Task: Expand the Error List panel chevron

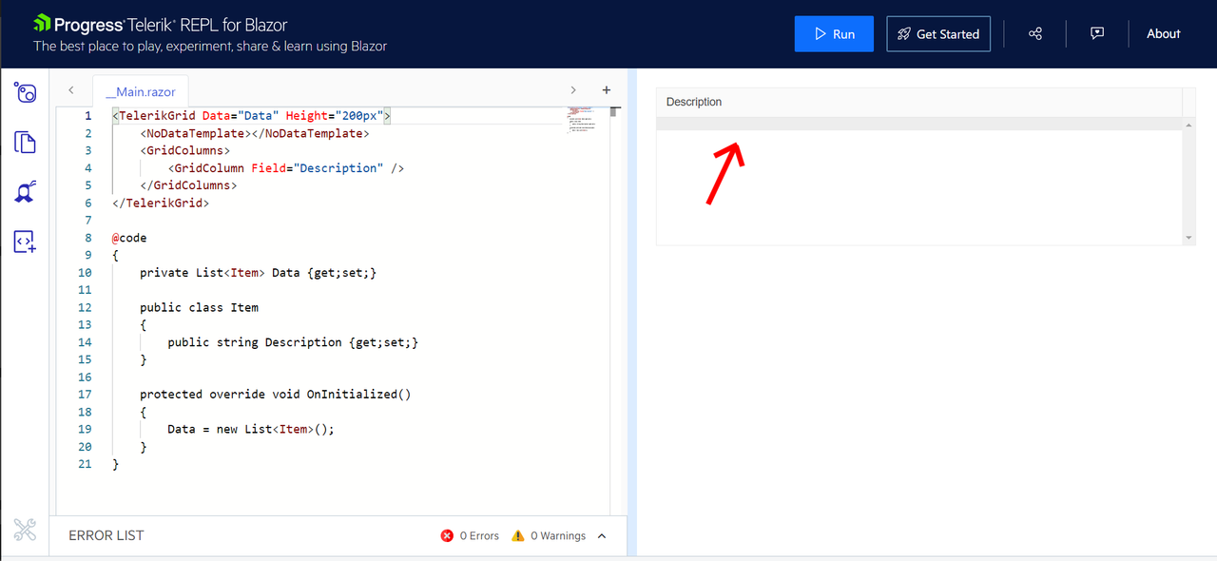Action: click(x=602, y=536)
